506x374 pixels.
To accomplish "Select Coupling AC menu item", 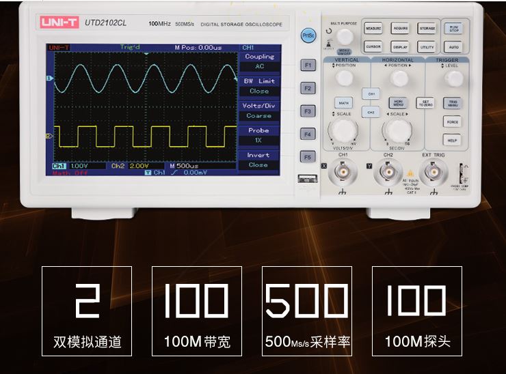I will click(x=259, y=61).
